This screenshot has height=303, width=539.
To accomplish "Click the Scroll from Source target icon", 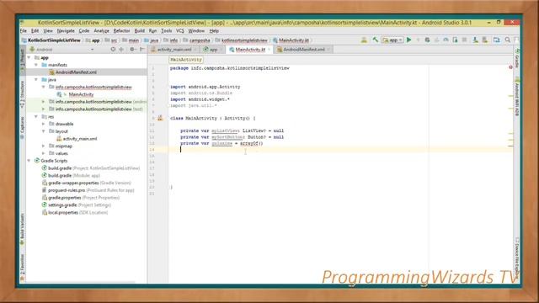I will click(113, 50).
